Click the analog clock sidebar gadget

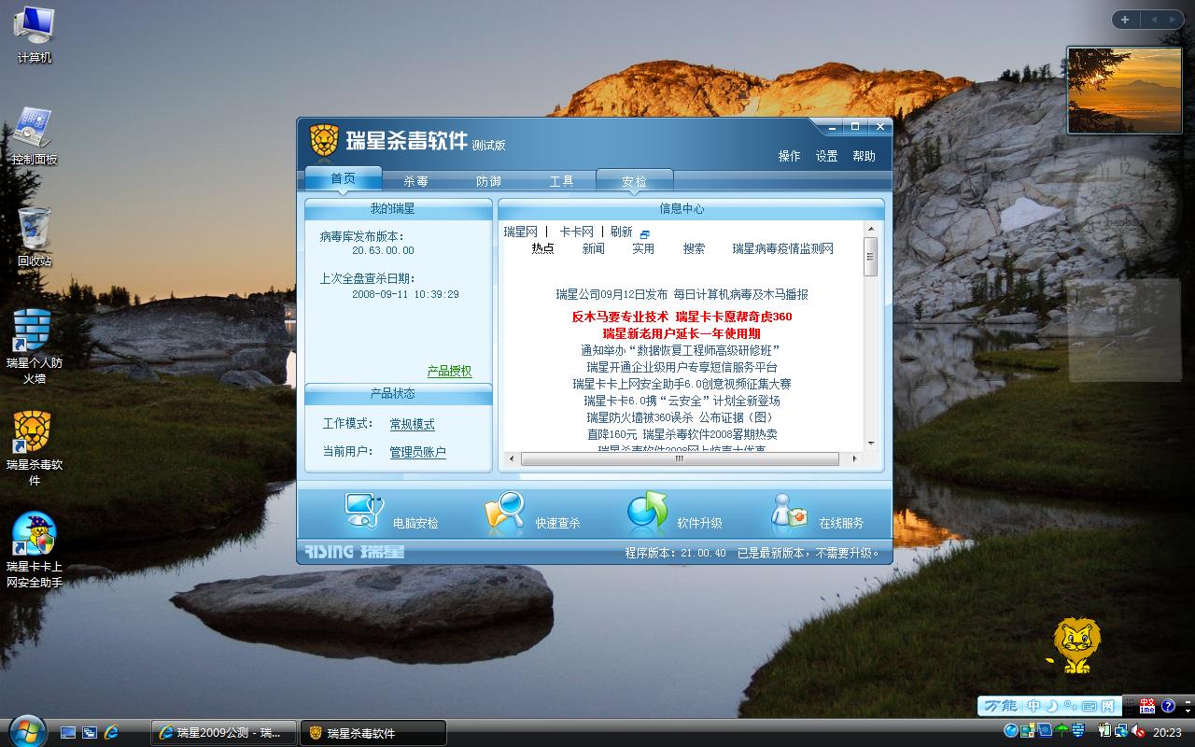click(x=1125, y=208)
